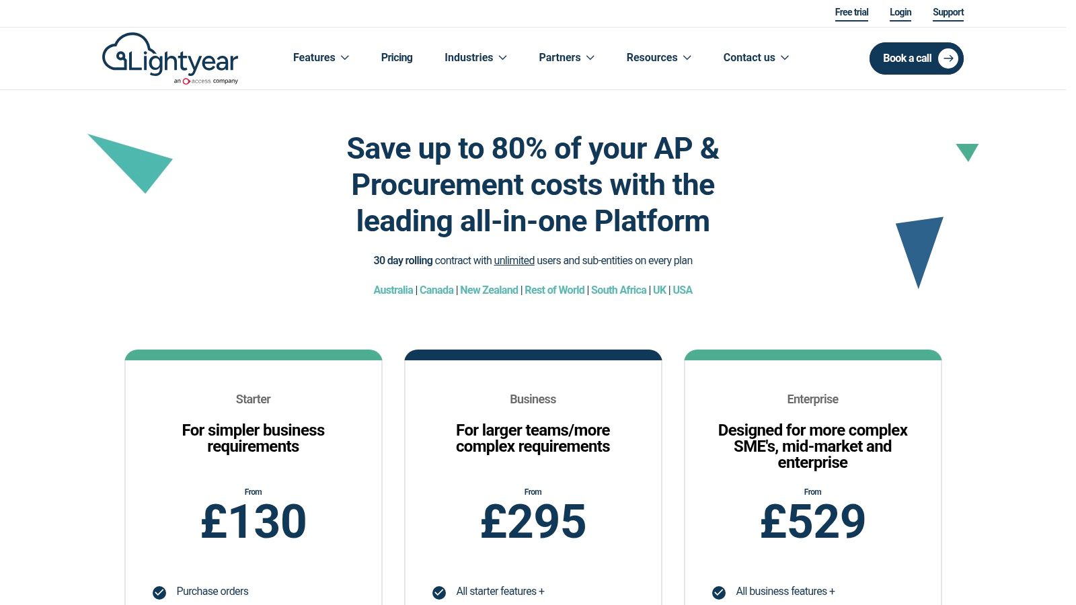
Task: Open the Login page
Action: click(900, 12)
